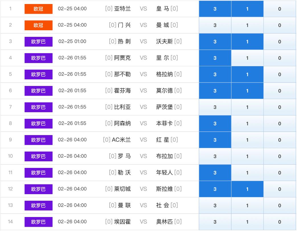Toggle option 1 for 亚特兰 vs 皇马
Image resolution: width=297 pixels, height=231 pixels.
247,9
